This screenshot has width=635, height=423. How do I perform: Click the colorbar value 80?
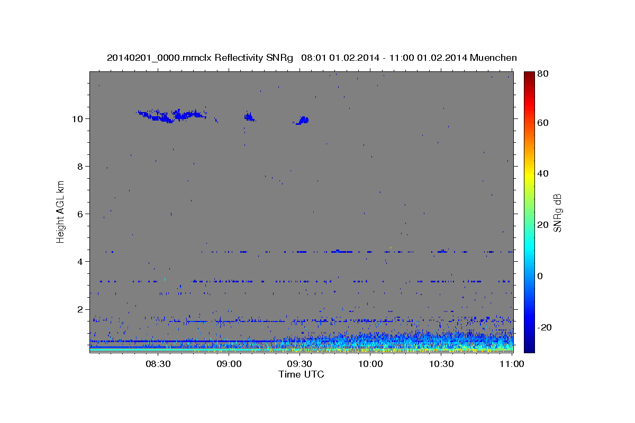coord(543,73)
